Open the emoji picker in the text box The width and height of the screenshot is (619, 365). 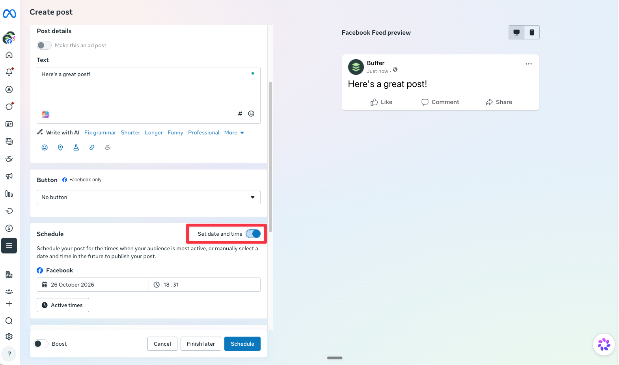[x=251, y=114]
